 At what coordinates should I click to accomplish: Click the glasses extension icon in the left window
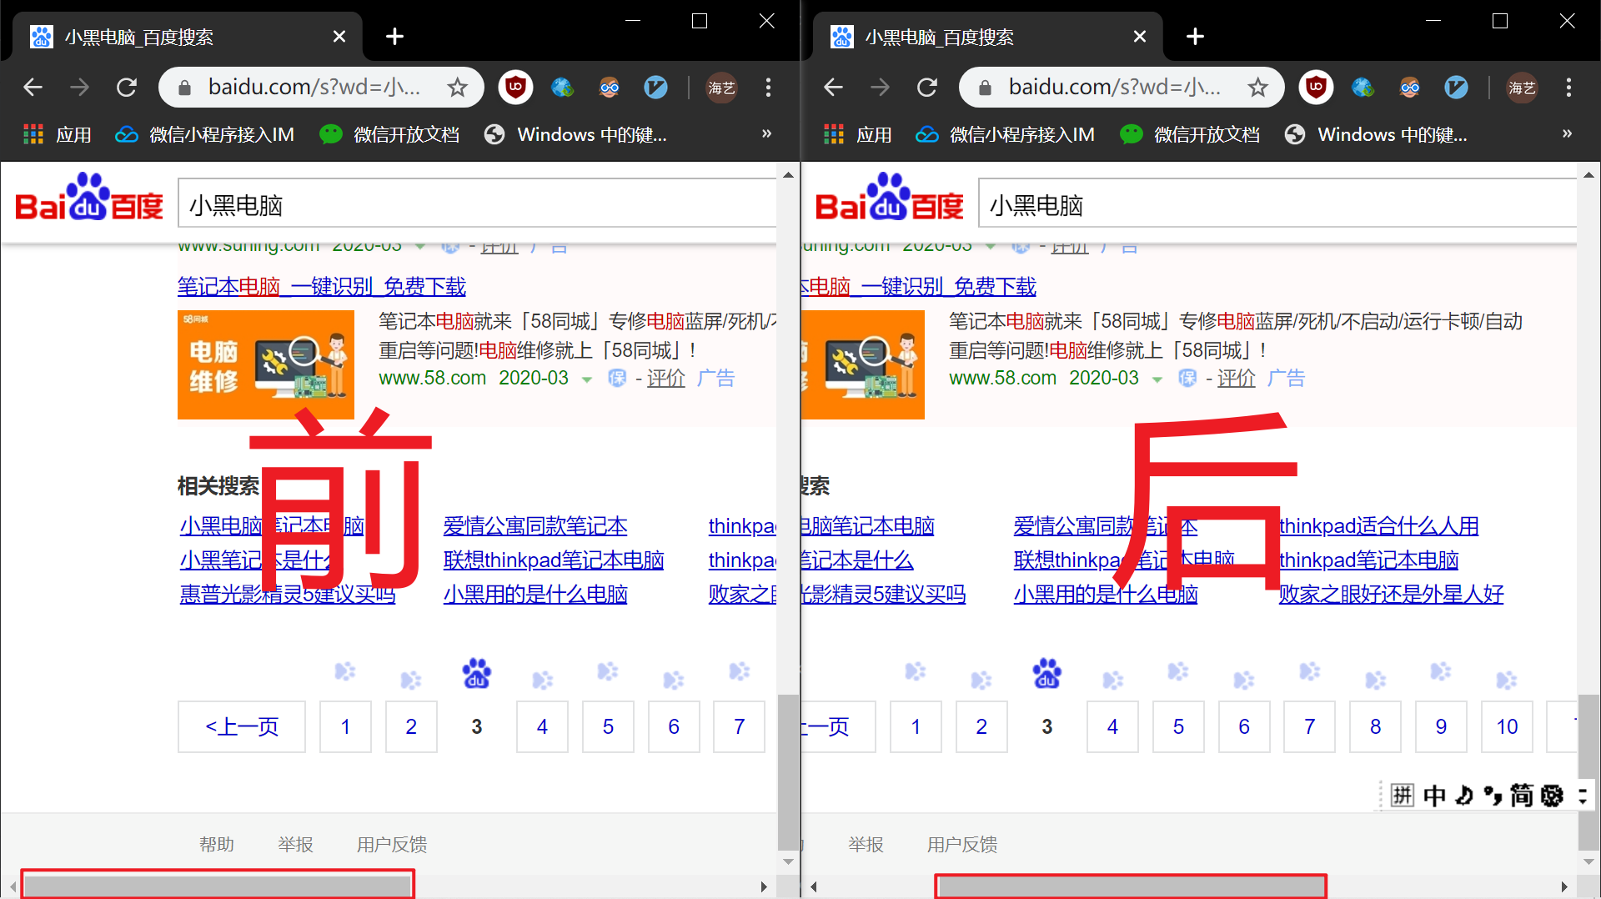tap(609, 87)
